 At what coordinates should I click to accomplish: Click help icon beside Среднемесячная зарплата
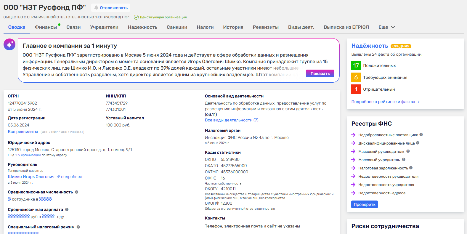coord(67,209)
